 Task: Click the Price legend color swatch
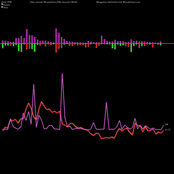(x=2, y=7)
